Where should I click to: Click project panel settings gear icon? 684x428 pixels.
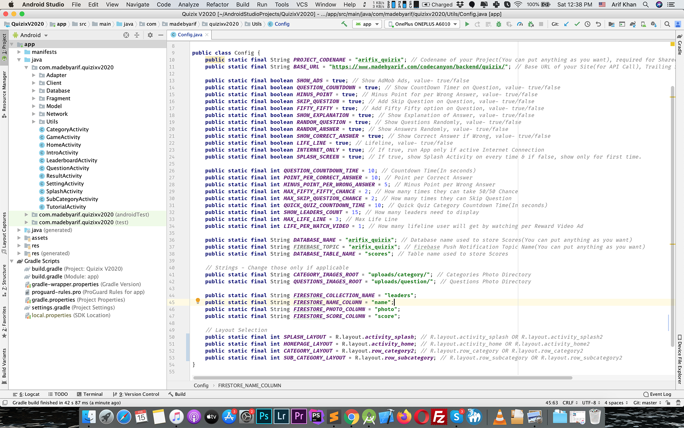(x=150, y=35)
